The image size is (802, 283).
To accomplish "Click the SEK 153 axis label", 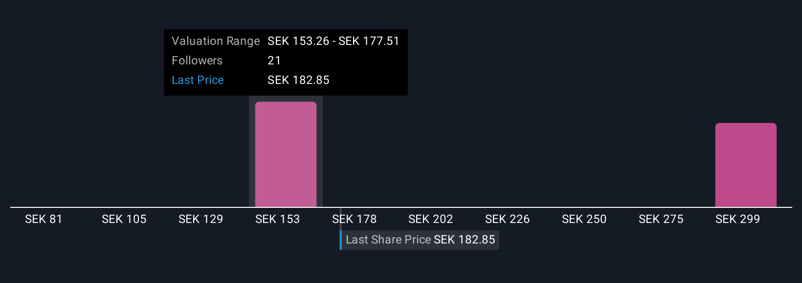I will click(277, 219).
